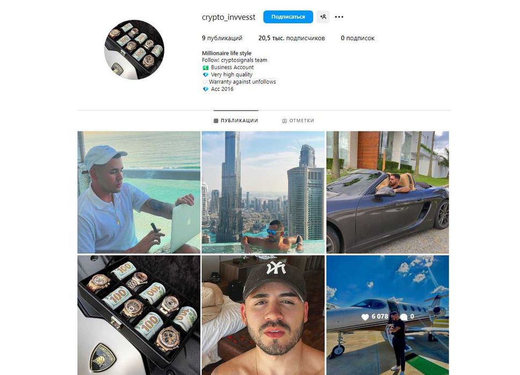Switch to the ПУБЛИКАЦИИ tab

[x=236, y=121]
